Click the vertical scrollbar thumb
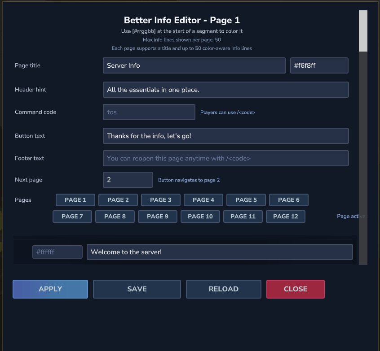Viewport: 380px width, 351px height. pyautogui.click(x=363, y=31)
